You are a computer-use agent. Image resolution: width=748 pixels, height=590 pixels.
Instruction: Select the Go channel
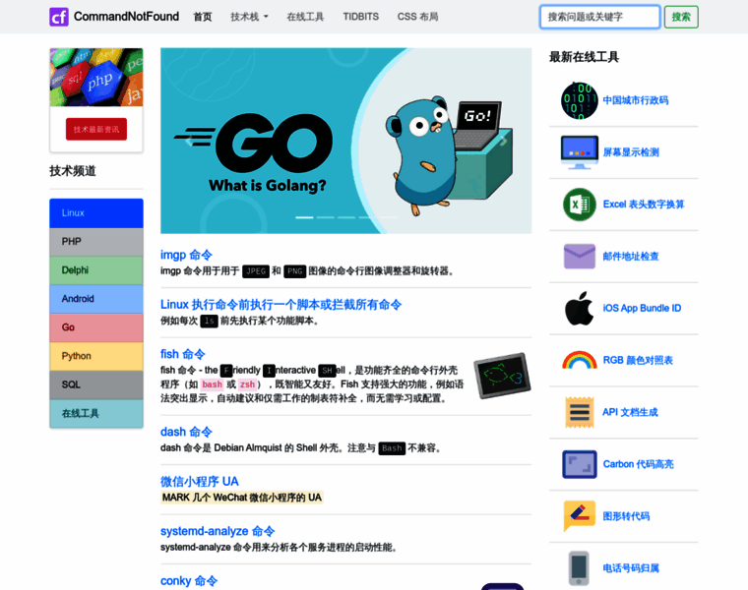click(x=96, y=327)
